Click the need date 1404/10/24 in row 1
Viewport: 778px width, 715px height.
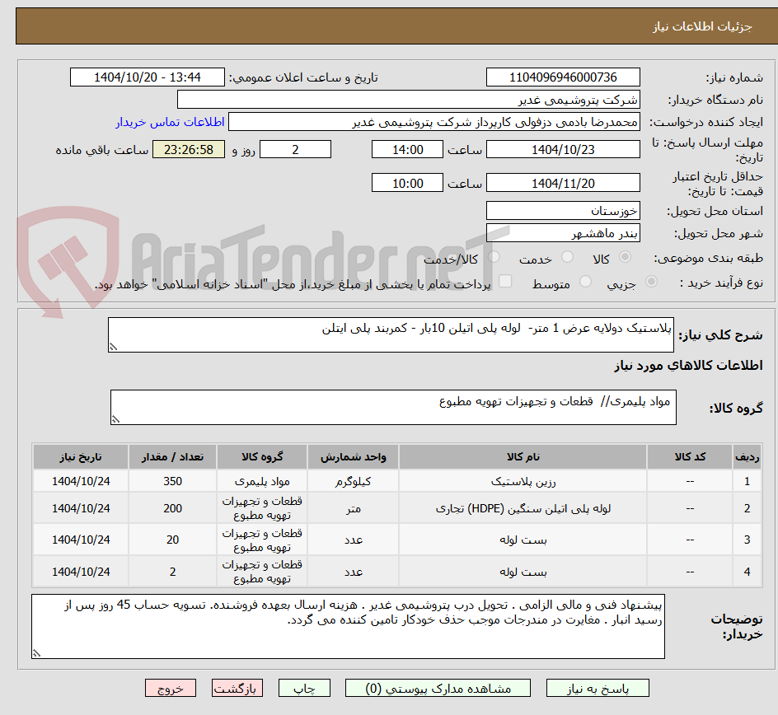(81, 481)
